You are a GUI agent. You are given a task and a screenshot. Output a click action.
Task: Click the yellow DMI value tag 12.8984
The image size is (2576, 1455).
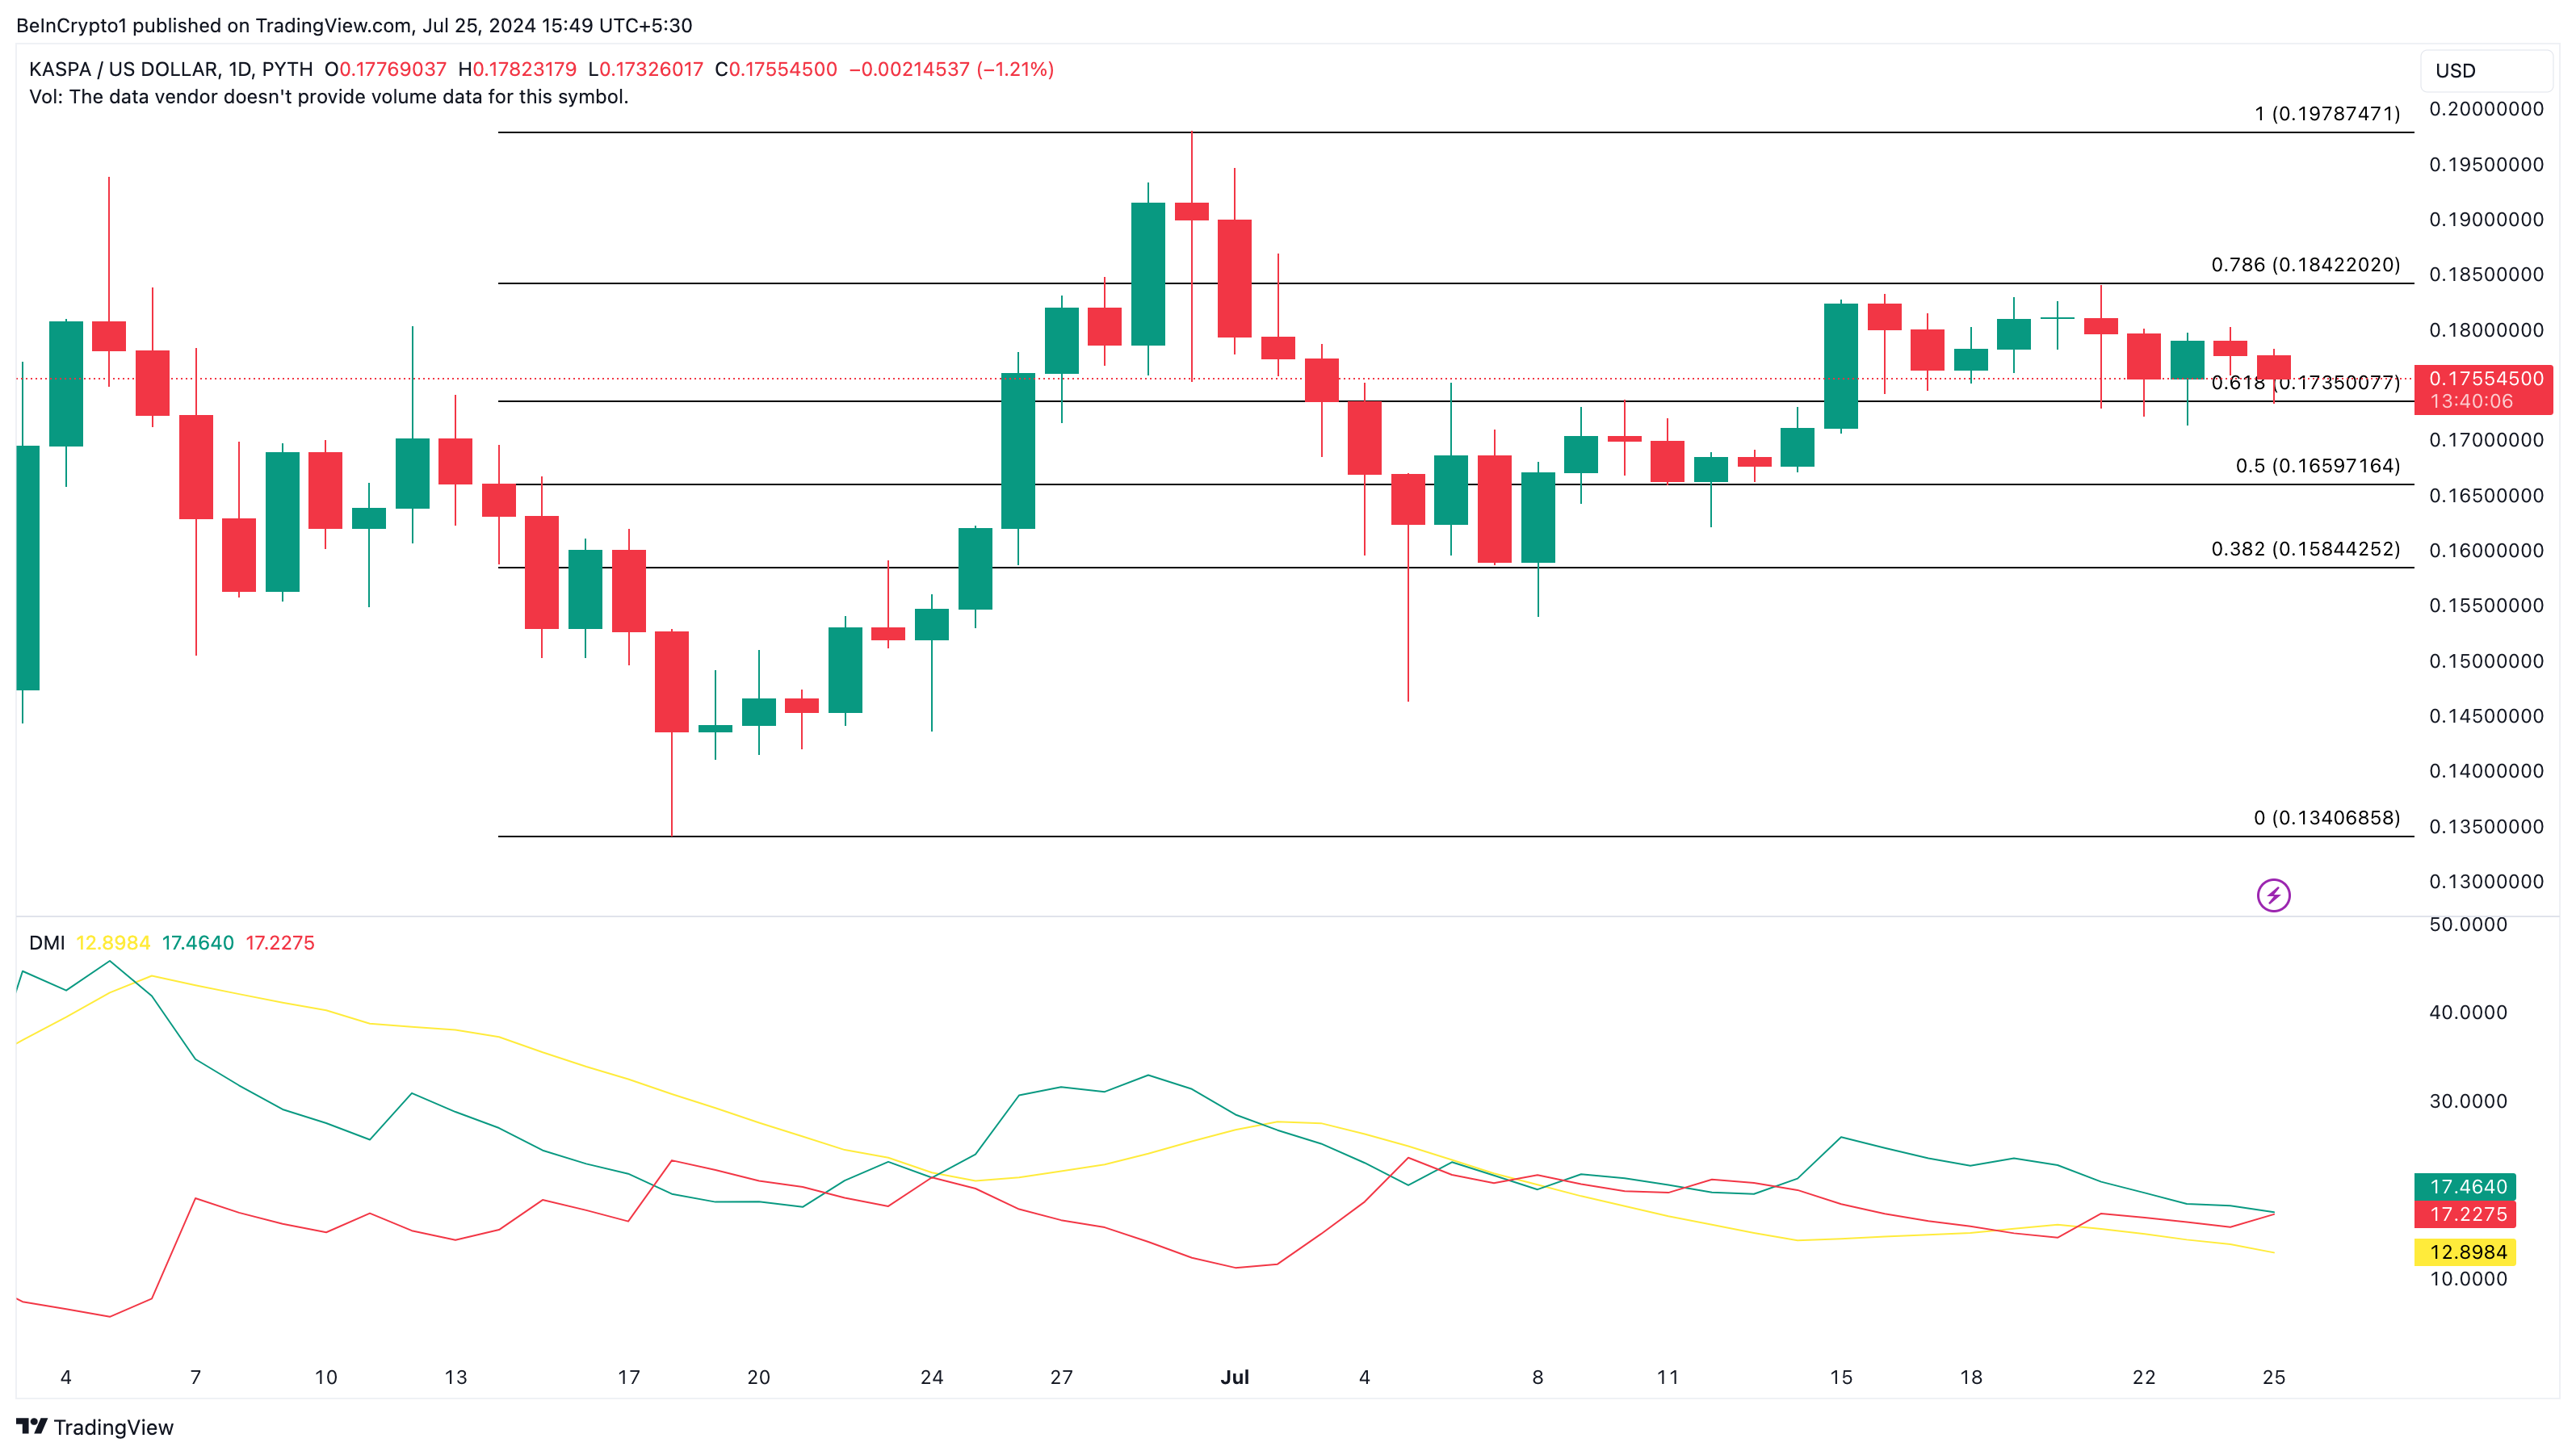click(2465, 1252)
